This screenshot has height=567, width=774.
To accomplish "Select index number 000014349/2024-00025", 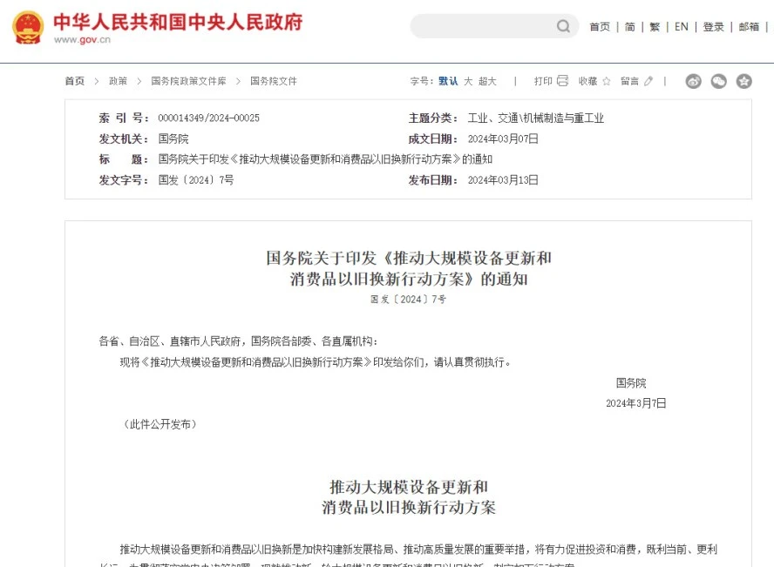I will pos(209,118).
